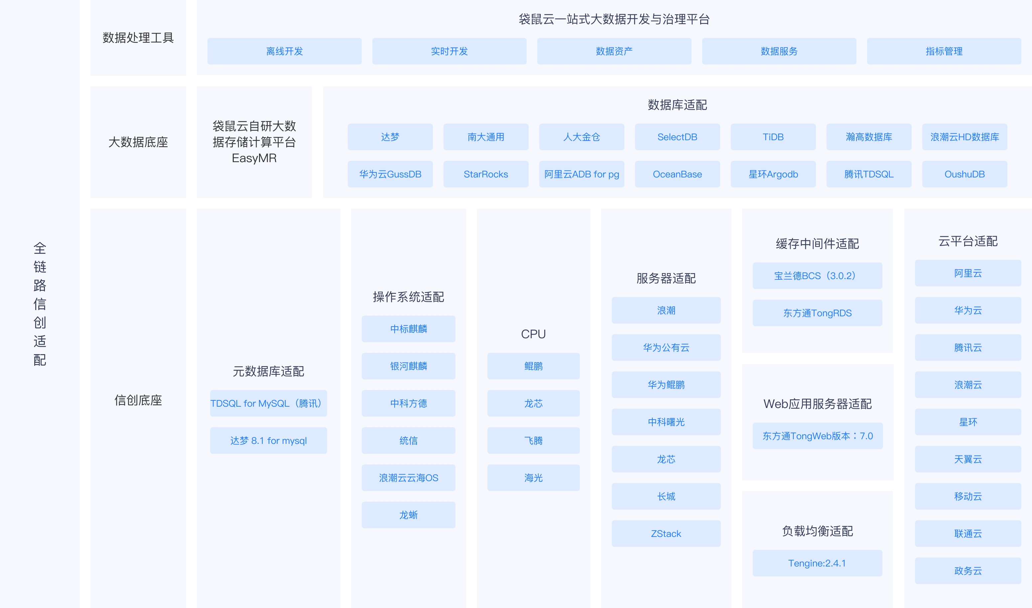This screenshot has width=1032, height=608.
Task: Select the SelectDB box
Action: (677, 137)
